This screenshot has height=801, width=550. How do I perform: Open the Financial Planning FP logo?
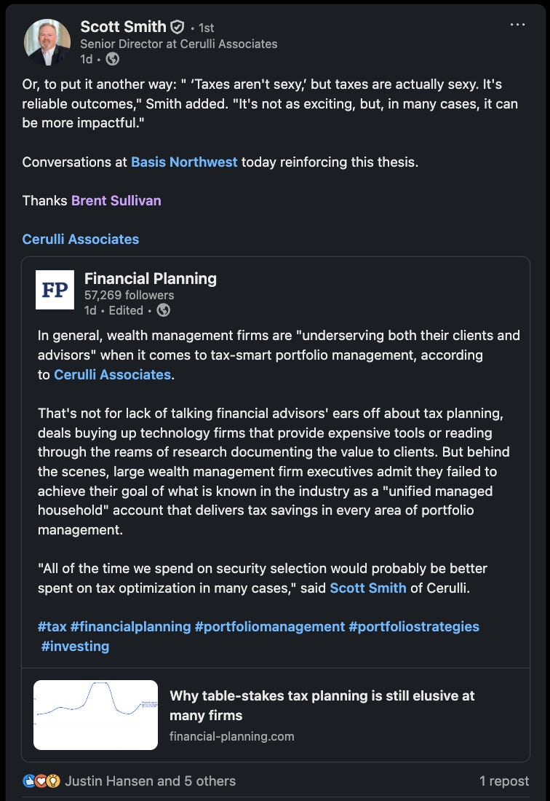point(55,290)
